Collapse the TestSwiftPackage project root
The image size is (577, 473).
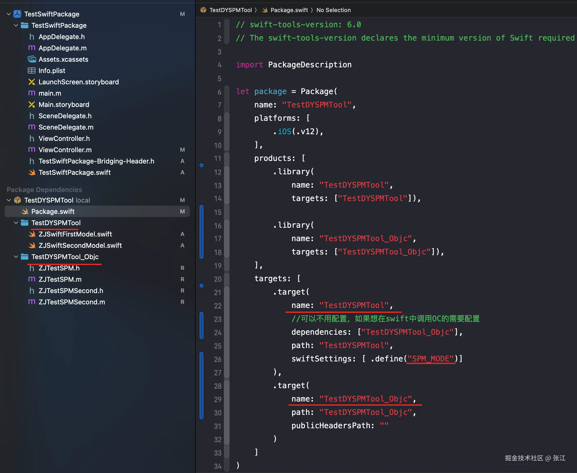[9, 14]
